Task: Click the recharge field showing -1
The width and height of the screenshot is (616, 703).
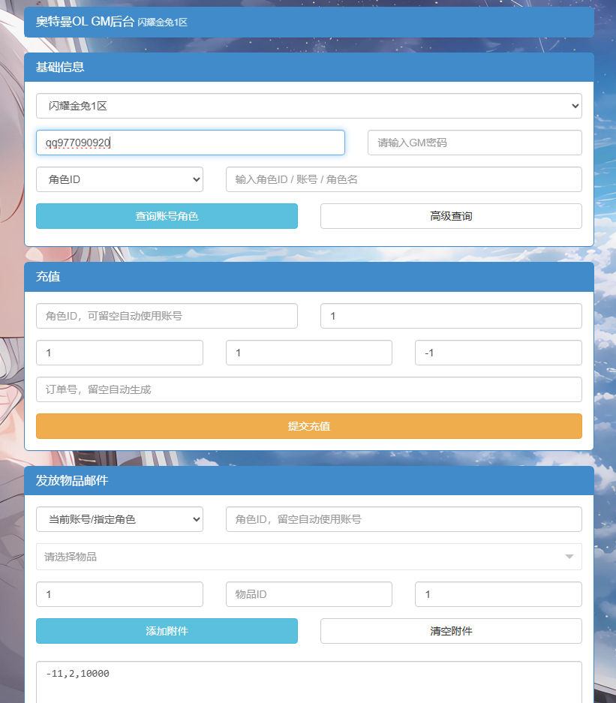Action: click(498, 353)
